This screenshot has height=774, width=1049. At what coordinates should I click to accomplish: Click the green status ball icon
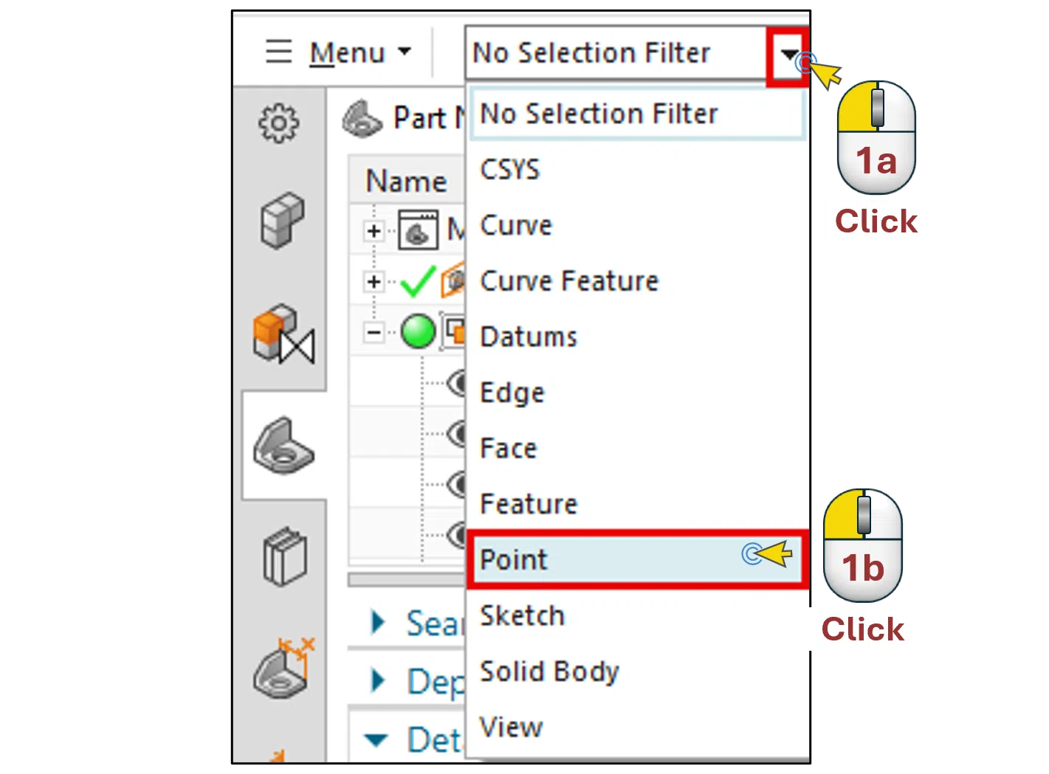pyautogui.click(x=418, y=332)
